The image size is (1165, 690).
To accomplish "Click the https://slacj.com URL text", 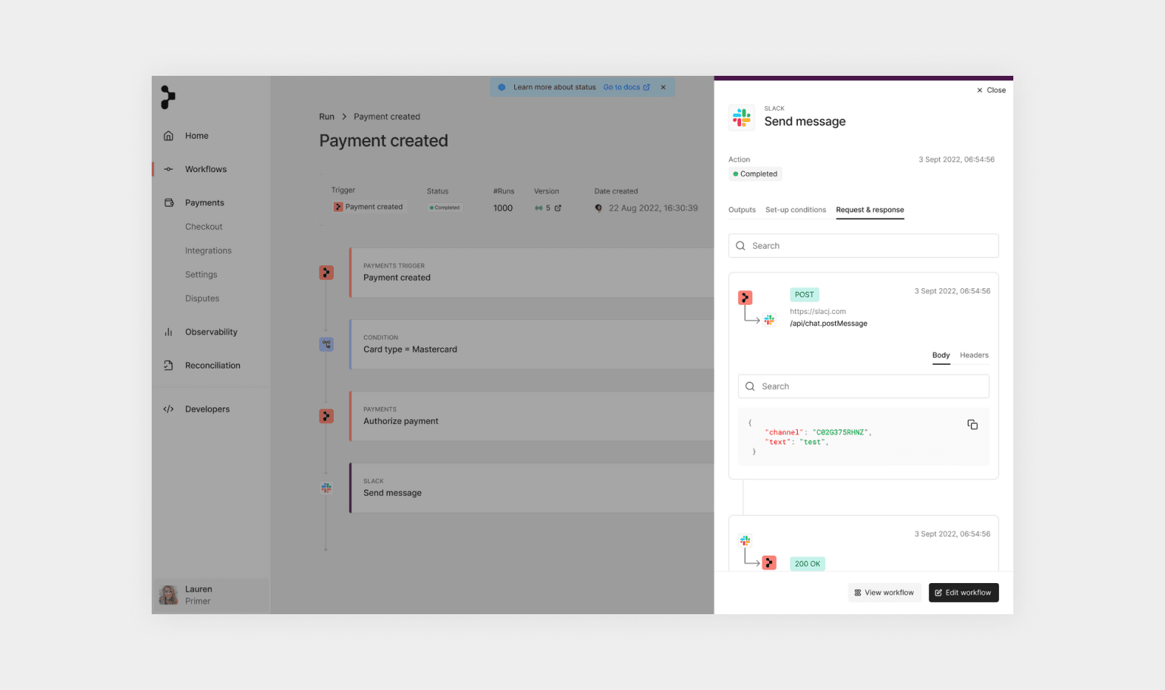I will point(818,312).
